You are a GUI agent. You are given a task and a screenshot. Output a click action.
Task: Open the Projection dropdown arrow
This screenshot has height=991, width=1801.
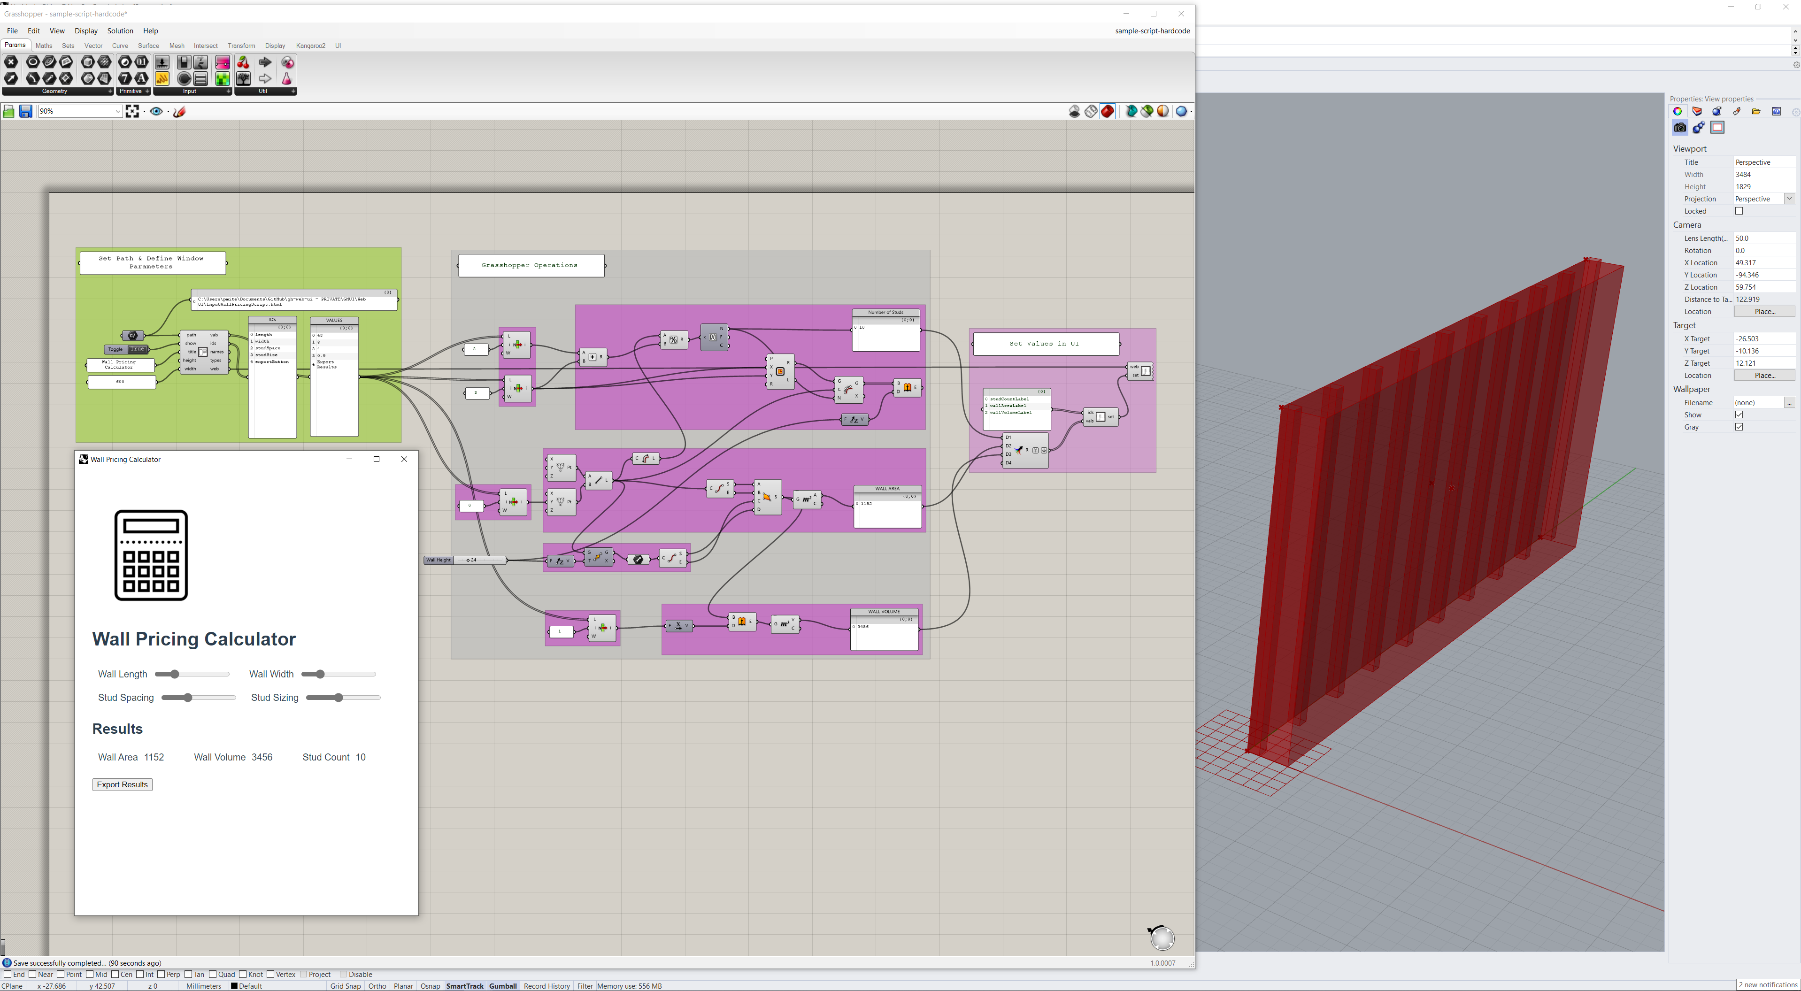click(x=1789, y=199)
